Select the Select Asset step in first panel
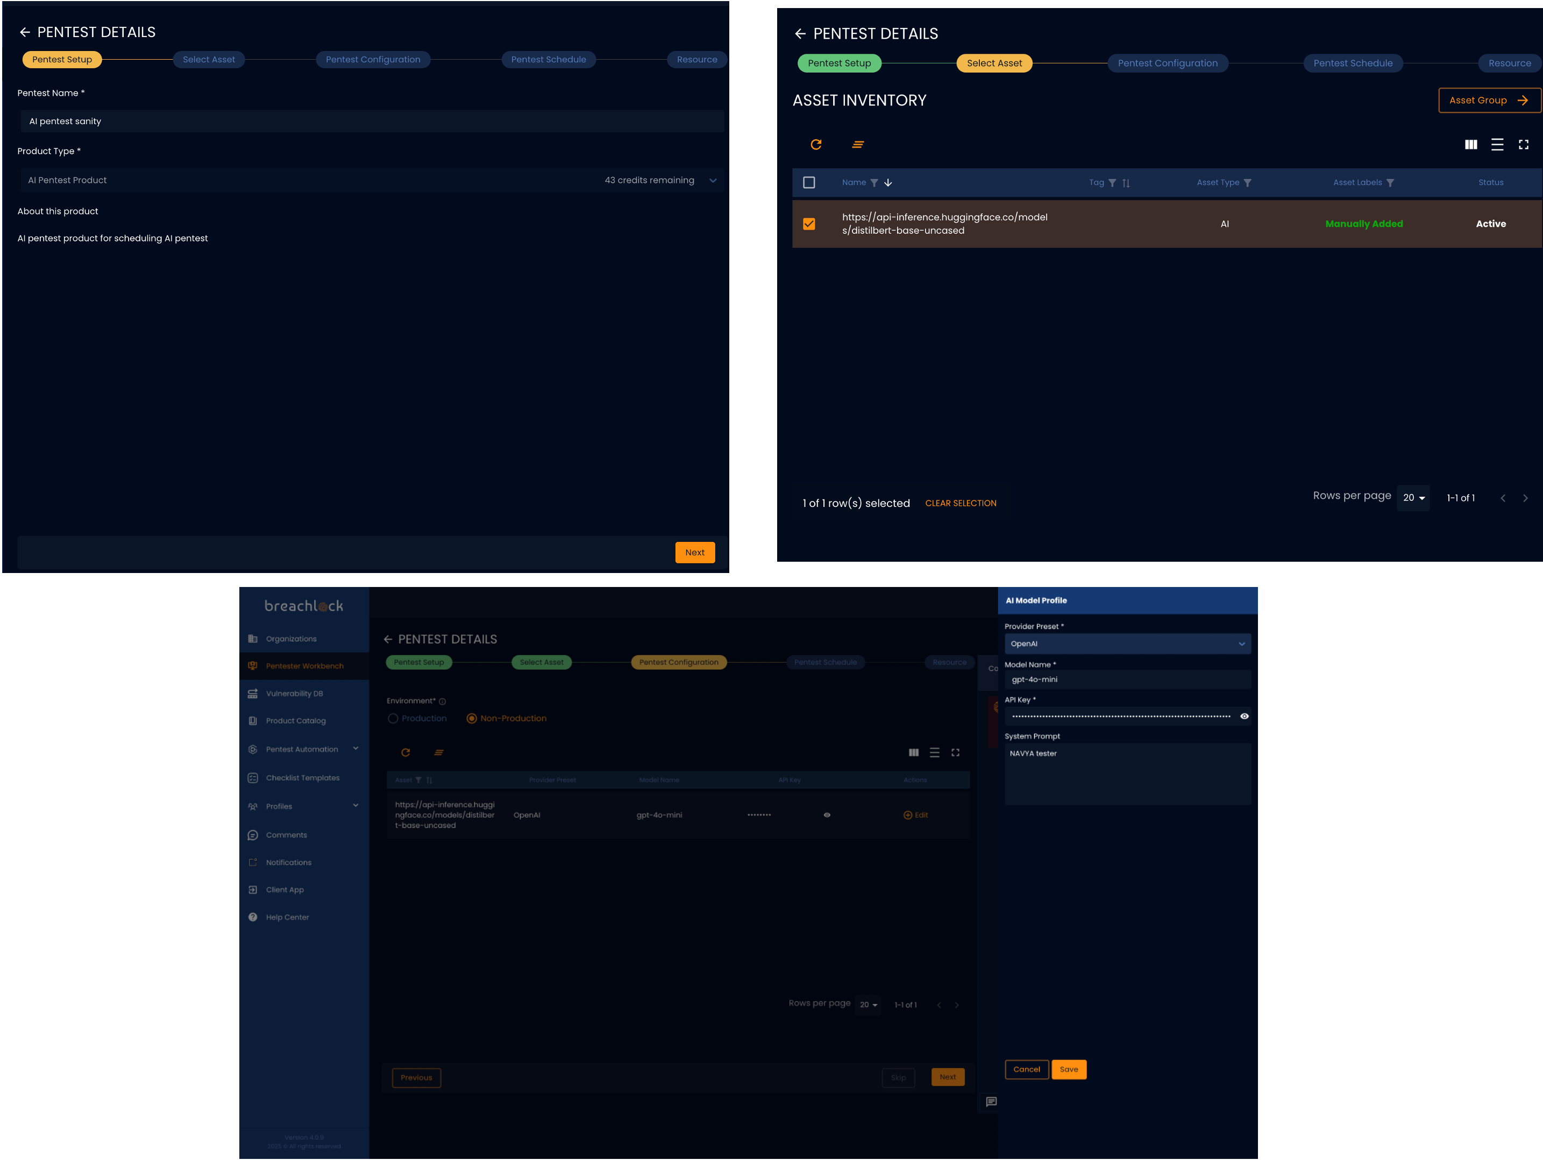1543x1160 pixels. coord(209,59)
